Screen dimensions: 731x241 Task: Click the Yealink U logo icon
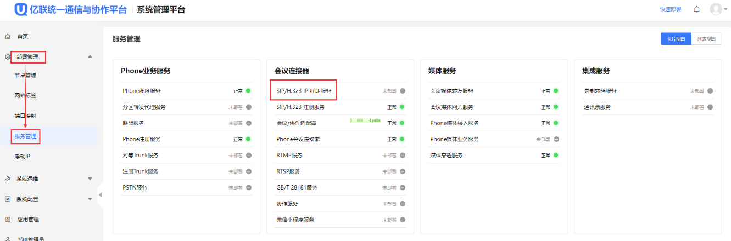[x=21, y=10]
